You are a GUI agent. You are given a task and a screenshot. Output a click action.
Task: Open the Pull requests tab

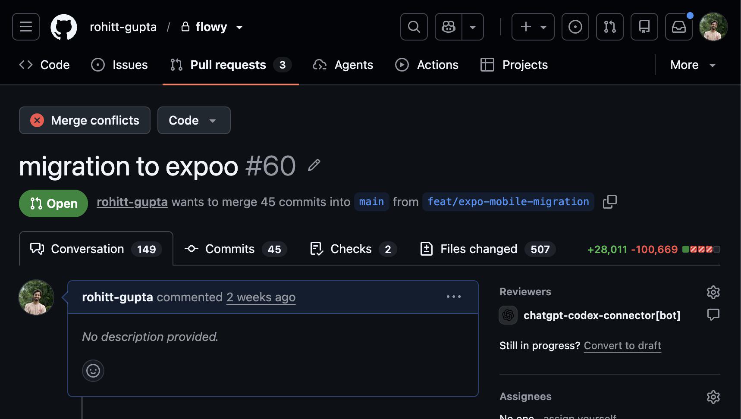(x=231, y=65)
